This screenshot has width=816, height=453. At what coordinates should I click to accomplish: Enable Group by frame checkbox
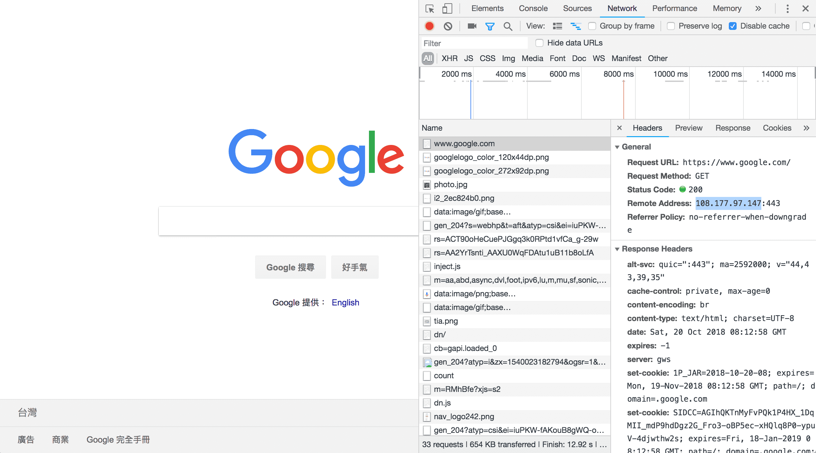(592, 26)
